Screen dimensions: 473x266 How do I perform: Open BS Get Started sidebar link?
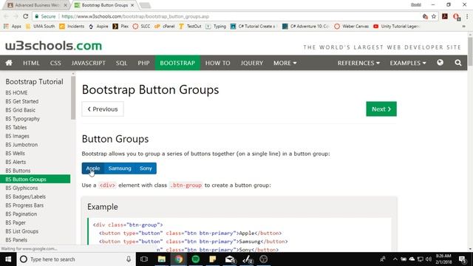coord(22,101)
